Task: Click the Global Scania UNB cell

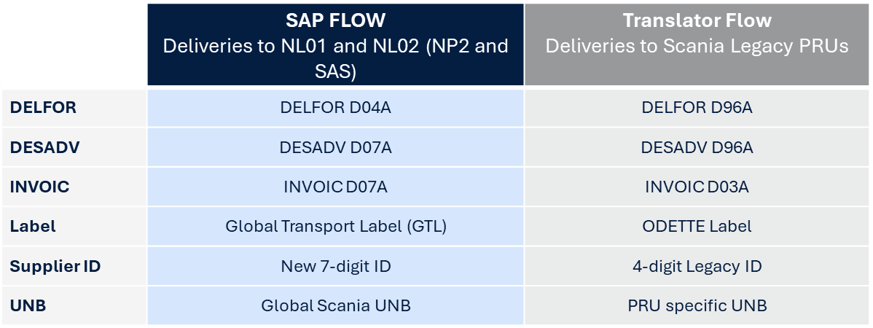Action: pos(335,305)
